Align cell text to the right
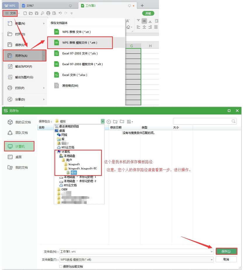This screenshot has height=270, width=243. click(x=150, y=27)
